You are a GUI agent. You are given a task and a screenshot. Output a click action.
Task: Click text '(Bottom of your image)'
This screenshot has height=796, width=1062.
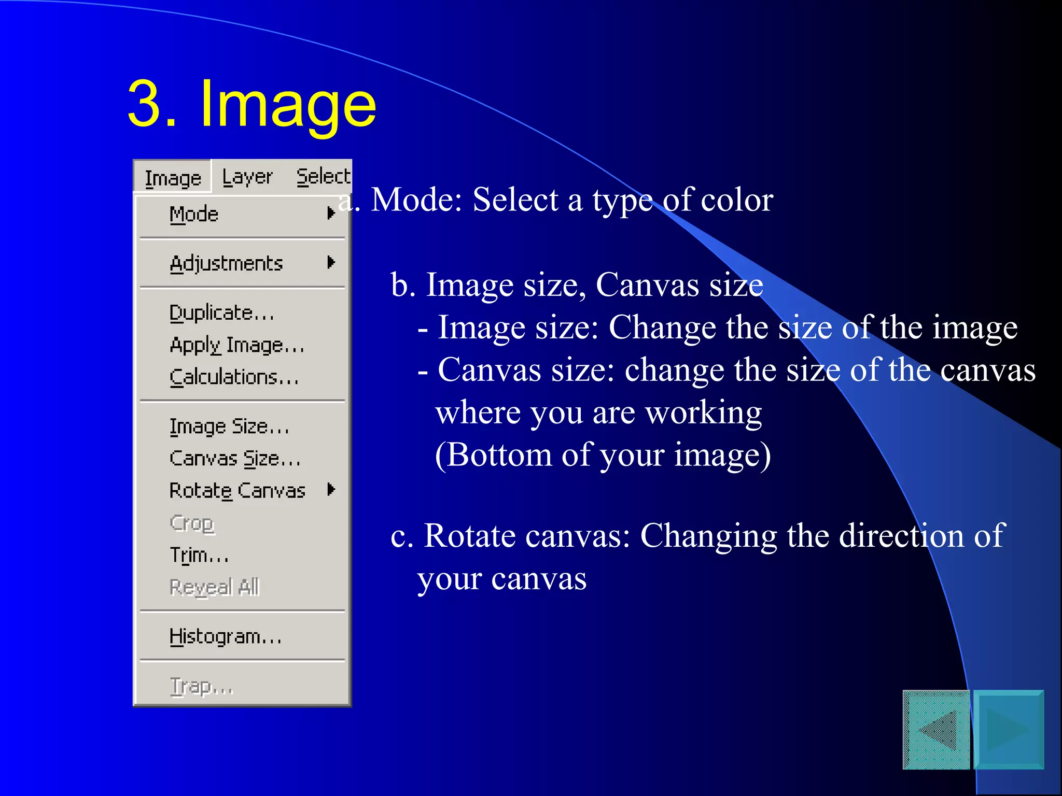coord(603,455)
